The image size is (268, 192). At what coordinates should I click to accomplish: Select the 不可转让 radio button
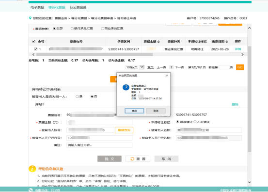(195, 122)
